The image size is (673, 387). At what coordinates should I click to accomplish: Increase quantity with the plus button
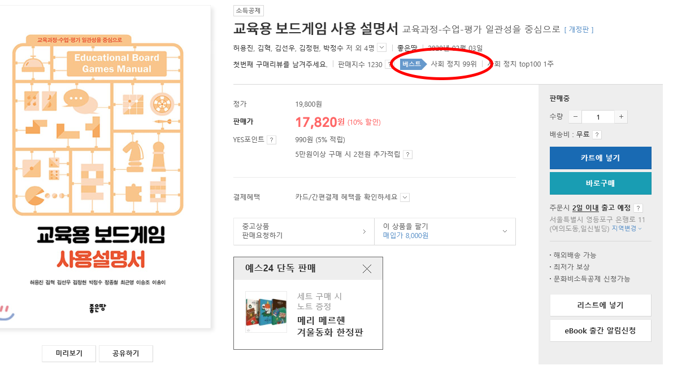(x=620, y=117)
